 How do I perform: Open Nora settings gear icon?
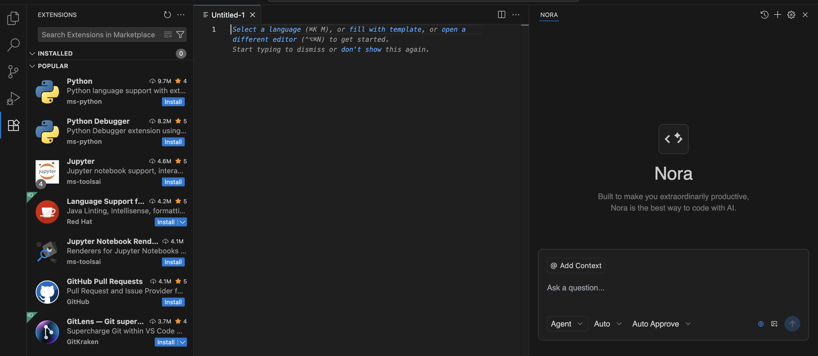pos(791,15)
